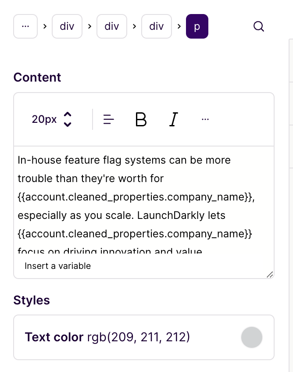Viewport: 293px width, 372px height.
Task: Click Insert a variable
Action: click(x=57, y=266)
